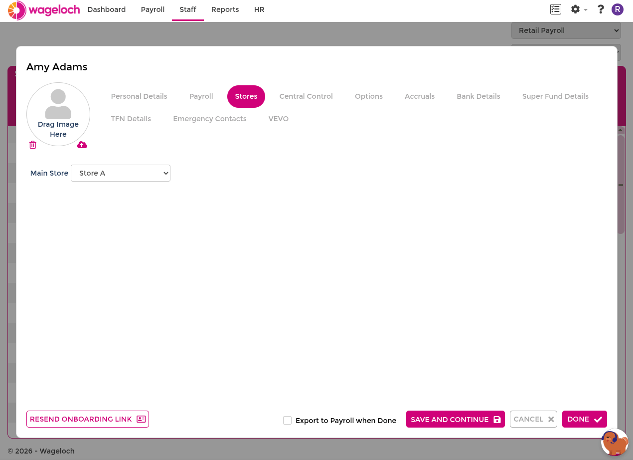Open the Payroll top menu

click(153, 9)
